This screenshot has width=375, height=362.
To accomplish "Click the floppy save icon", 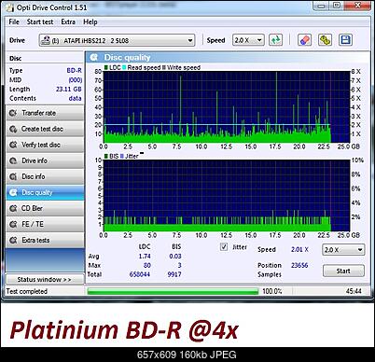I will [345, 40].
